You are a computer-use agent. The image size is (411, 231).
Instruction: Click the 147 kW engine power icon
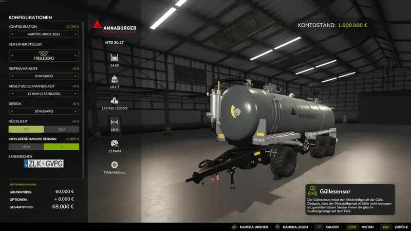tap(114, 101)
